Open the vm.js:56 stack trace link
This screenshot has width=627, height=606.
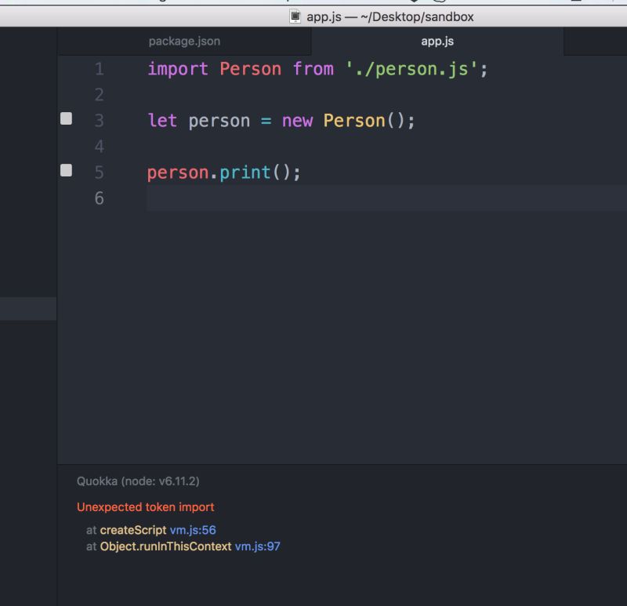(x=194, y=530)
